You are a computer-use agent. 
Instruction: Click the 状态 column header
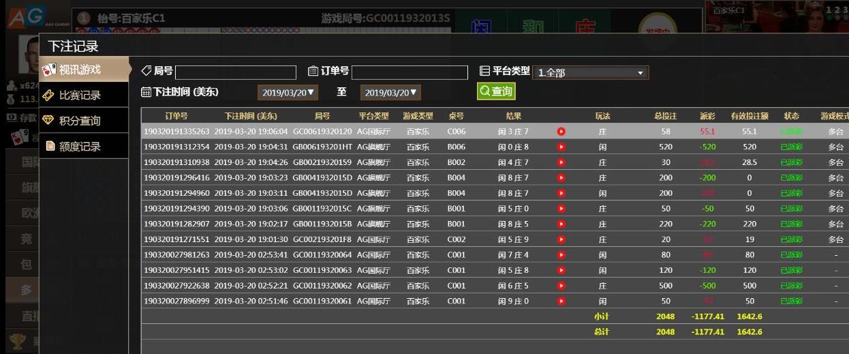(791, 116)
